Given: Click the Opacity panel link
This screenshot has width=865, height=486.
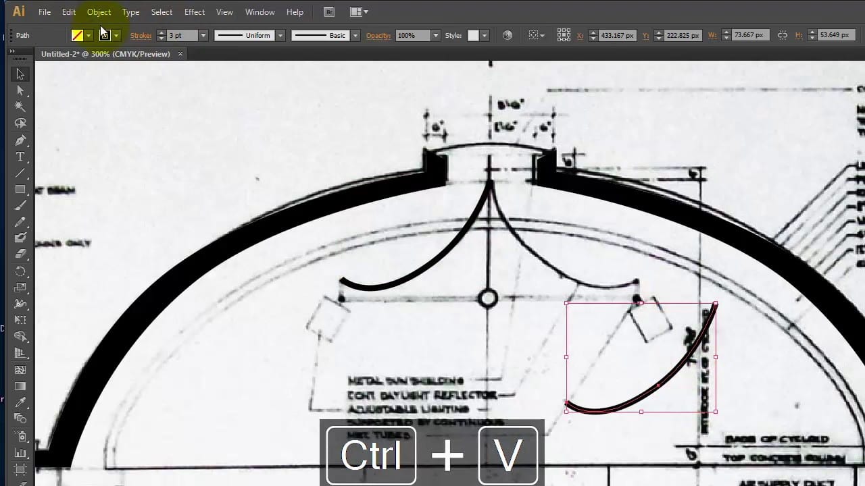Looking at the screenshot, I should coord(378,35).
